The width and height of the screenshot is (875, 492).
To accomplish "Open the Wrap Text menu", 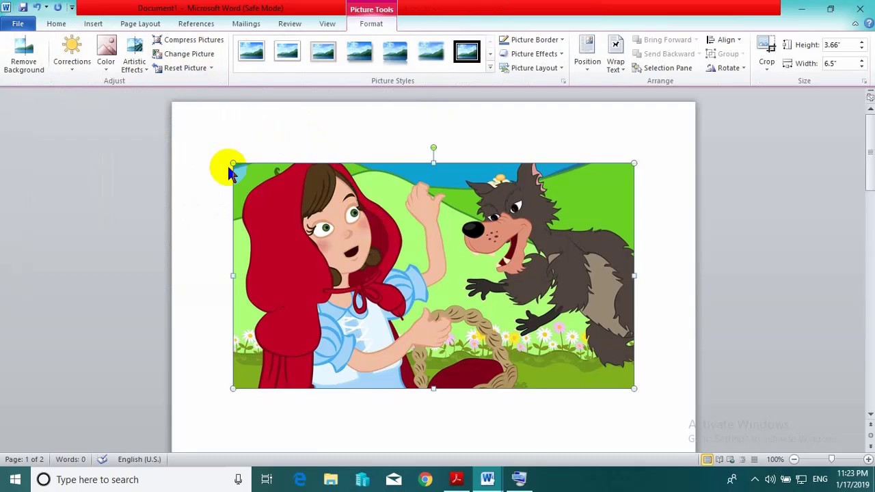I will tap(615, 55).
